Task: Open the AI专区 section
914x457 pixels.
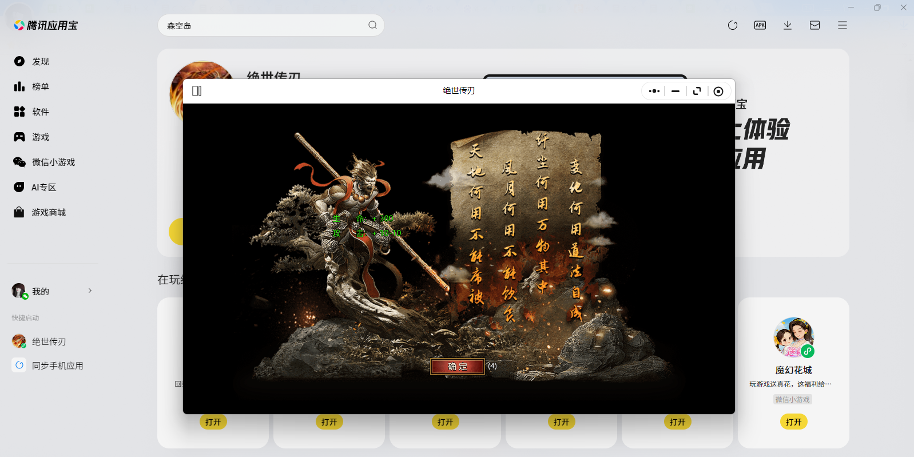Action: [43, 187]
